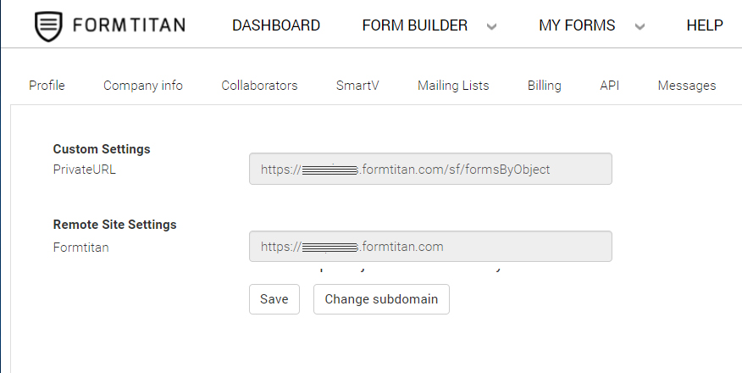Select the SmartV tab
The image size is (742, 373).
(357, 86)
